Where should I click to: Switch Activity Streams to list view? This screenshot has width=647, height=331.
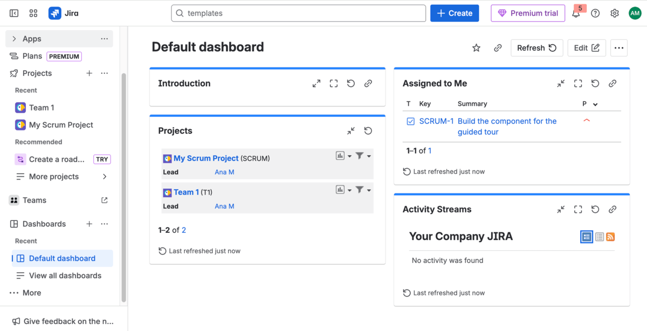pyautogui.click(x=599, y=236)
